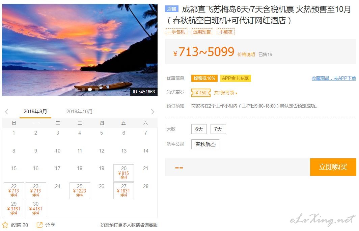Choose 春秋航空 airline option
Viewport: 359px width, 231px height.
[205, 144]
